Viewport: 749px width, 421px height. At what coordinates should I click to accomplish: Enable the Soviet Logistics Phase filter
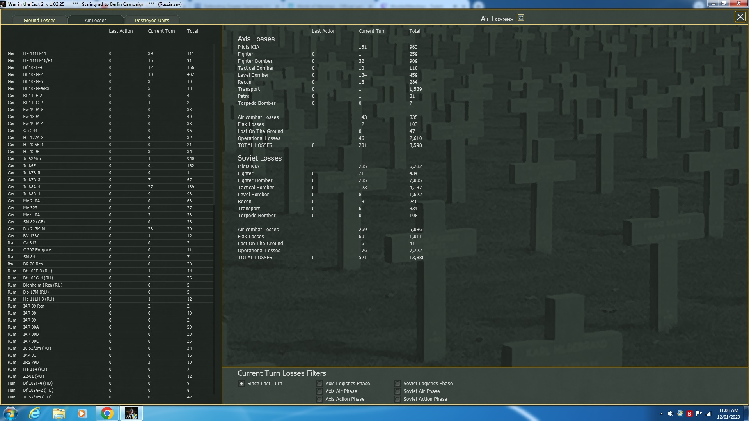tap(398, 384)
